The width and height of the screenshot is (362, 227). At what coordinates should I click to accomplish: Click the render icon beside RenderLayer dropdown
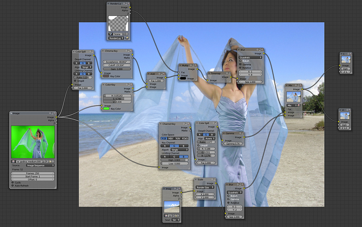(x=127, y=38)
